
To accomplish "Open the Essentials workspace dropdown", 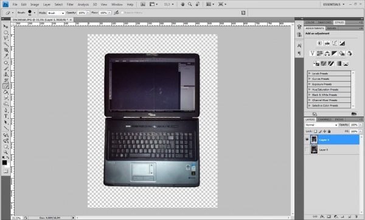I will [x=333, y=4].
